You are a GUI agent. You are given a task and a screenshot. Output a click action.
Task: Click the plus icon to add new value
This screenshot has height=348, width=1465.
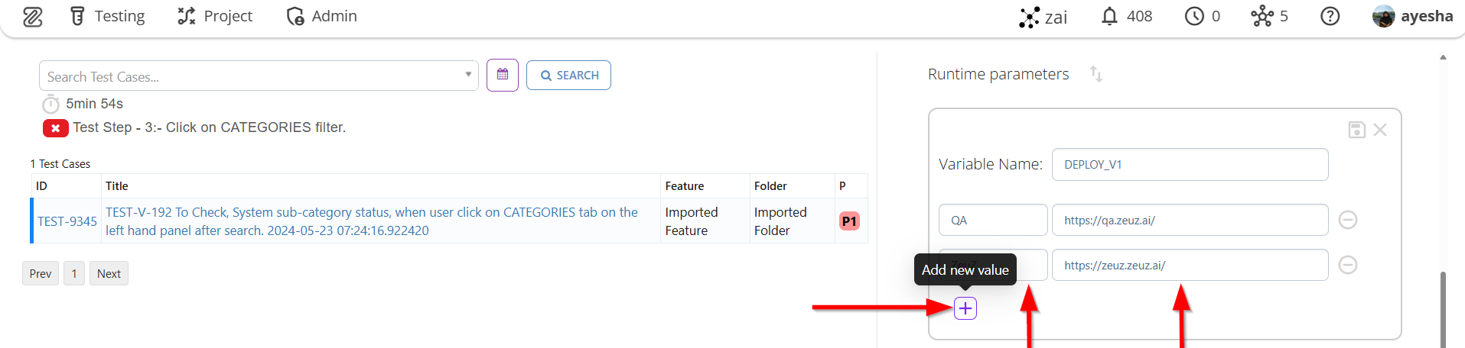point(965,308)
